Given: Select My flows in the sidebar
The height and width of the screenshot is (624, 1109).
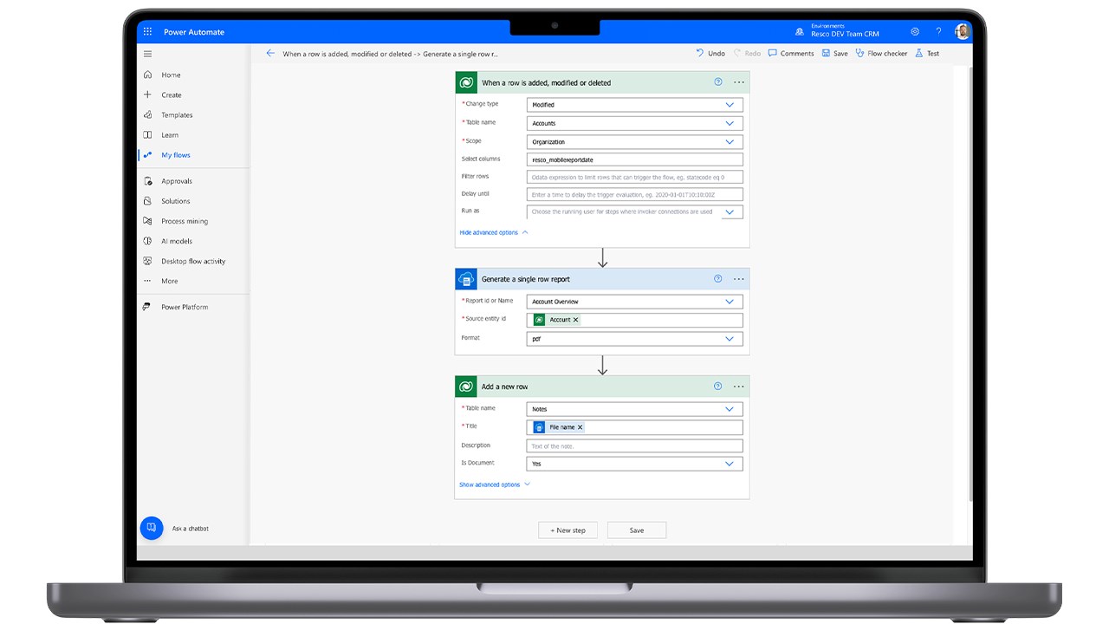Looking at the screenshot, I should pyautogui.click(x=176, y=155).
